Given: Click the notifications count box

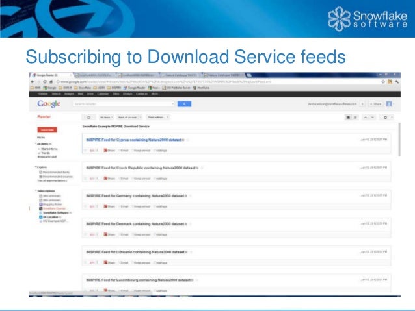Looking at the screenshot, I should click(362, 104).
